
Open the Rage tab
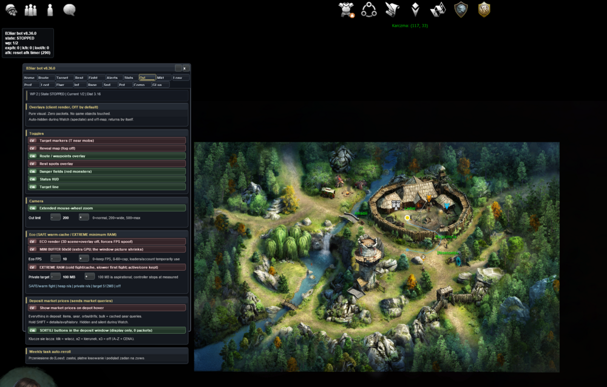coord(94,85)
